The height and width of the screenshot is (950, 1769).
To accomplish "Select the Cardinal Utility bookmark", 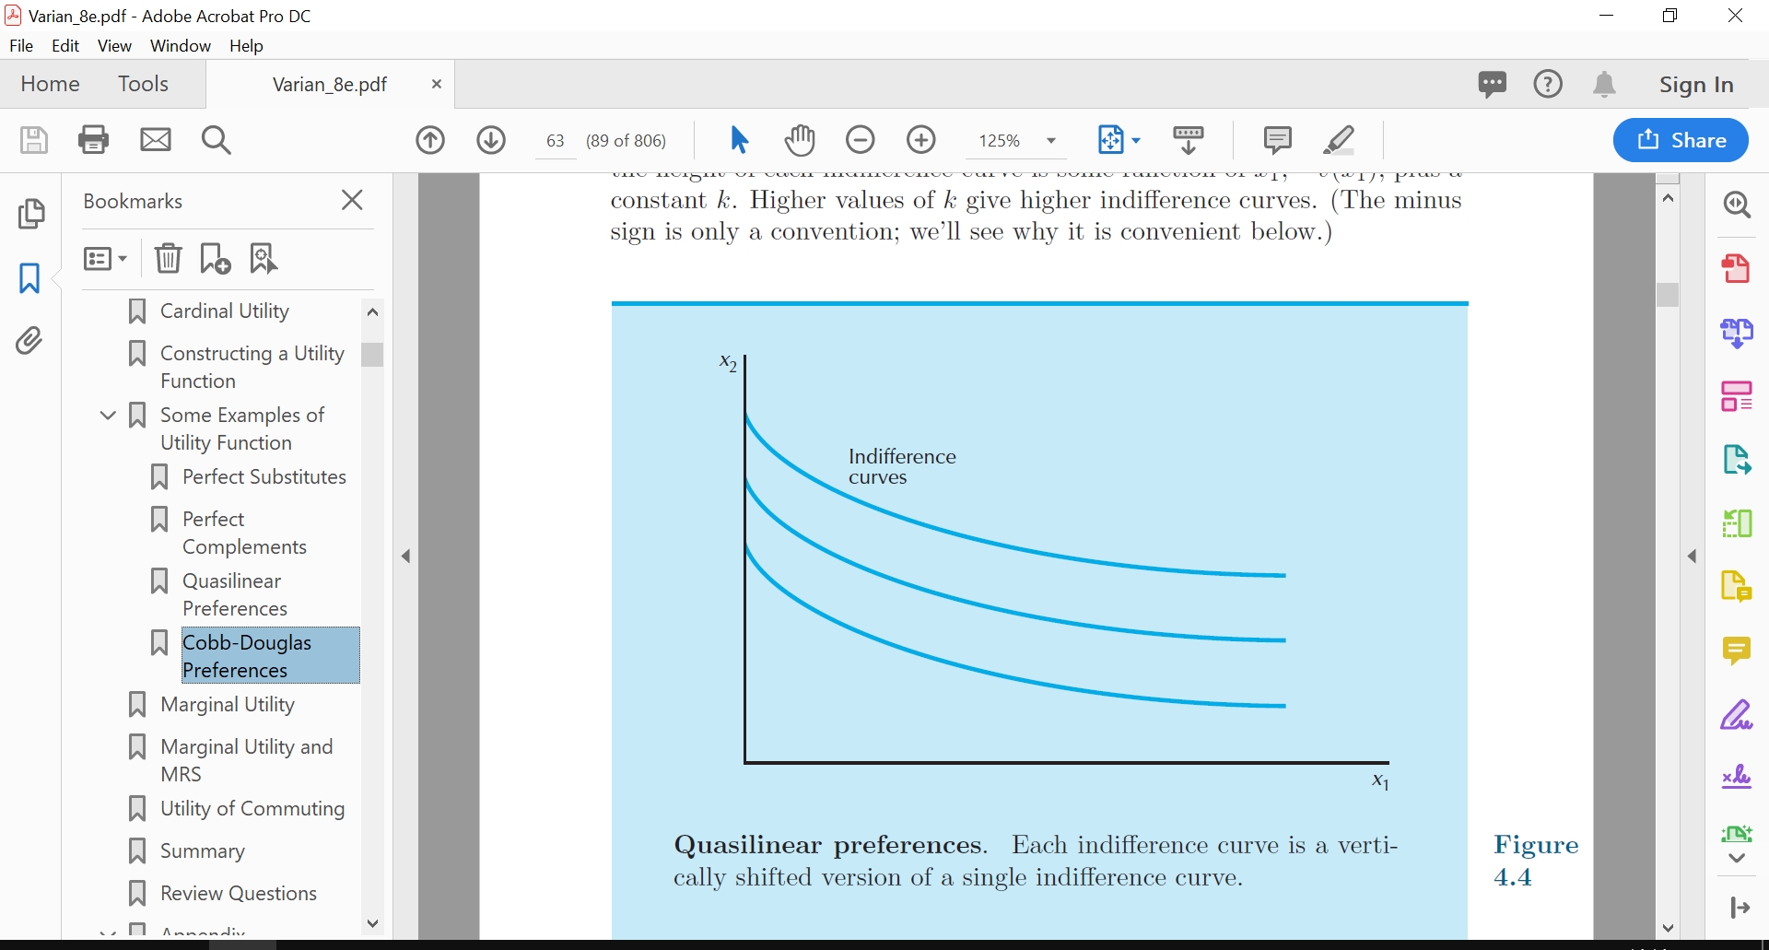I will click(225, 311).
